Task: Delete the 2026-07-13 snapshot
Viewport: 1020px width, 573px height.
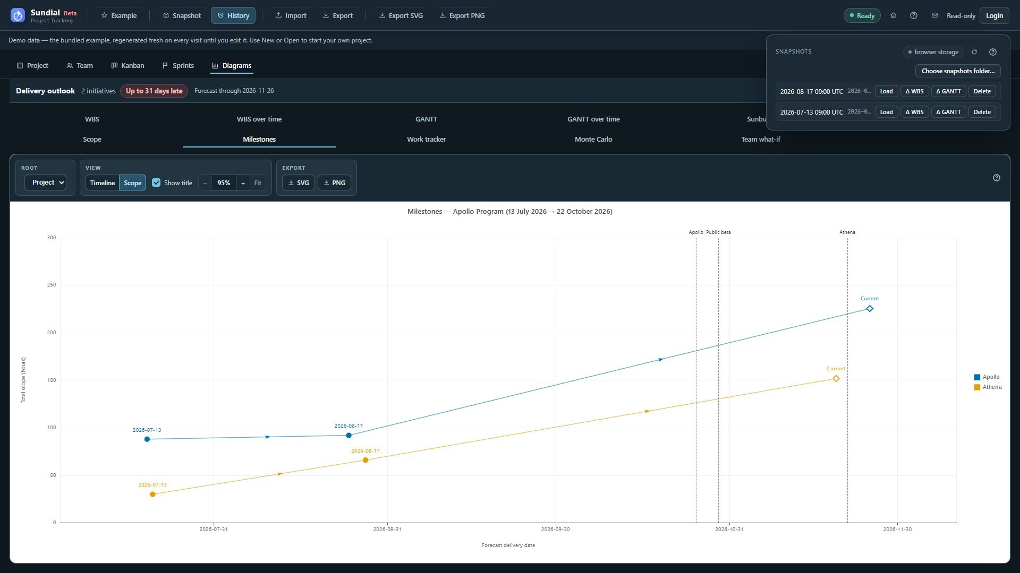Action: (x=982, y=112)
